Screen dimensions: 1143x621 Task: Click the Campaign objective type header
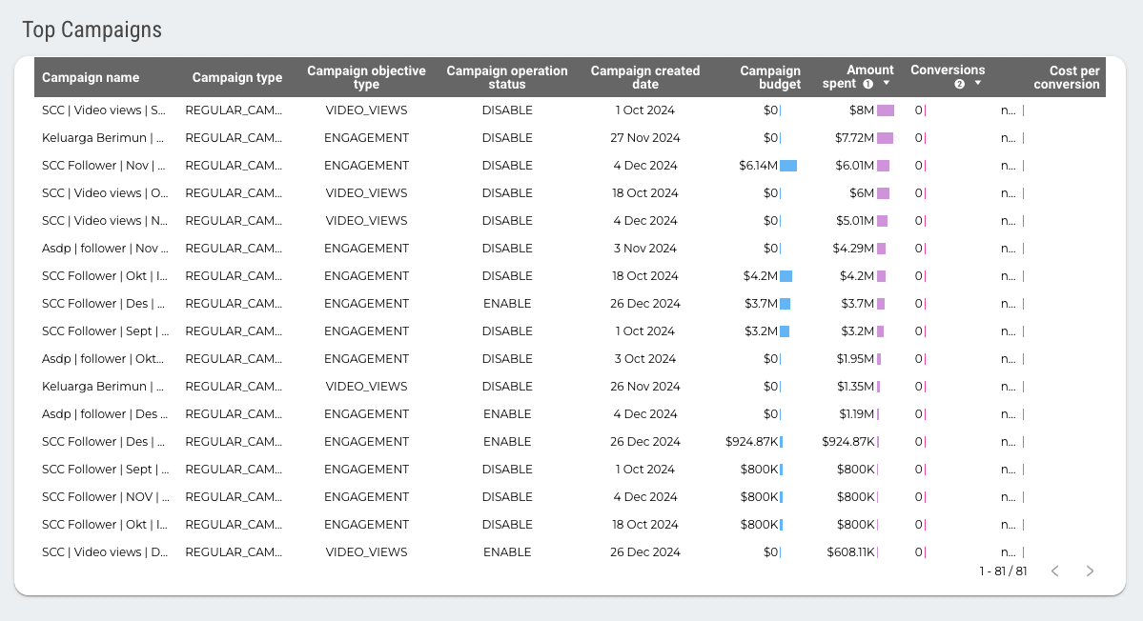pos(366,77)
